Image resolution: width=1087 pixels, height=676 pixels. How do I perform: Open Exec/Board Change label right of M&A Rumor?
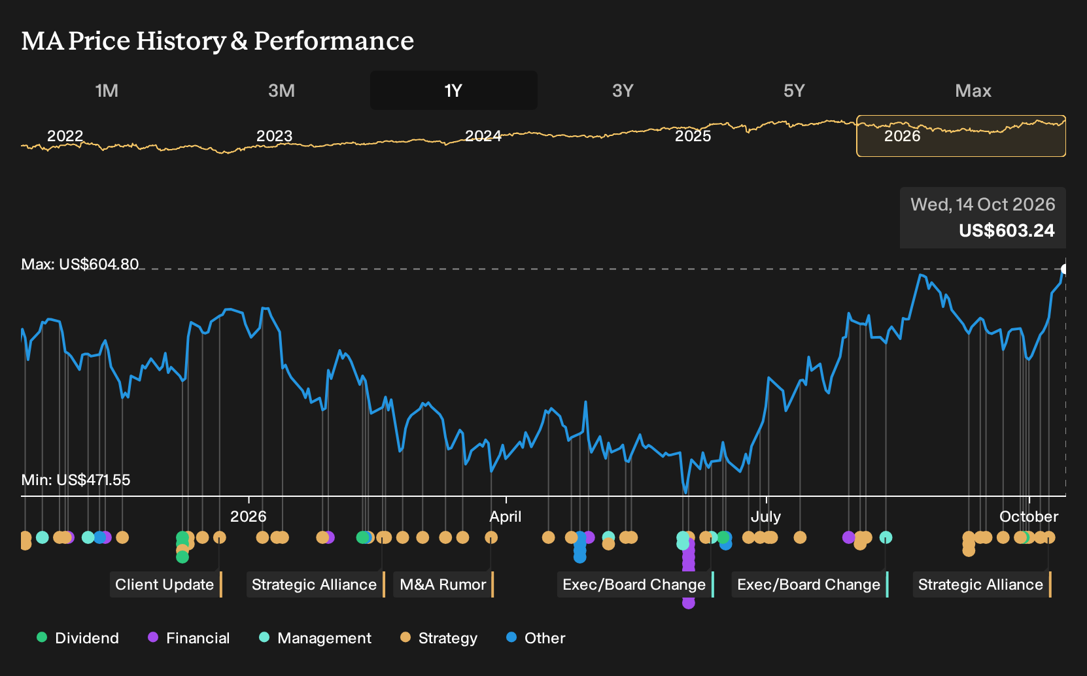(x=635, y=584)
